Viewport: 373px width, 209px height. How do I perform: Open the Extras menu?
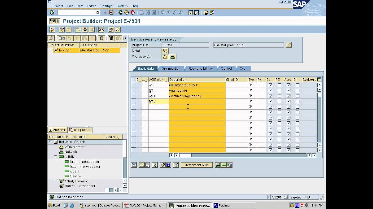coord(92,6)
